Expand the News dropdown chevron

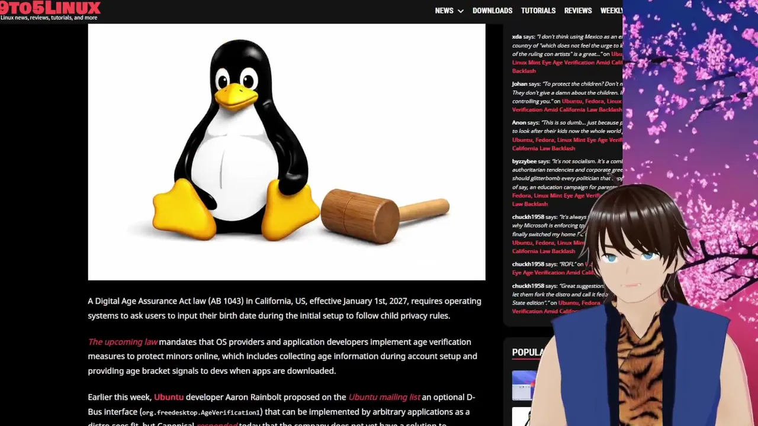tap(460, 11)
